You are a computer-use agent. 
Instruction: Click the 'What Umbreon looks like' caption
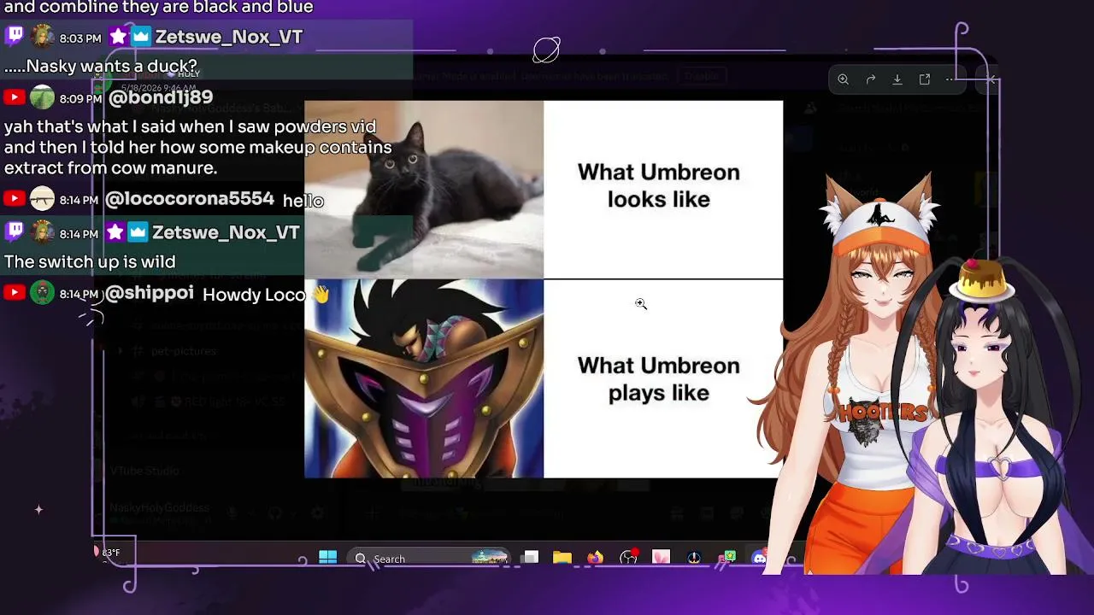(658, 185)
